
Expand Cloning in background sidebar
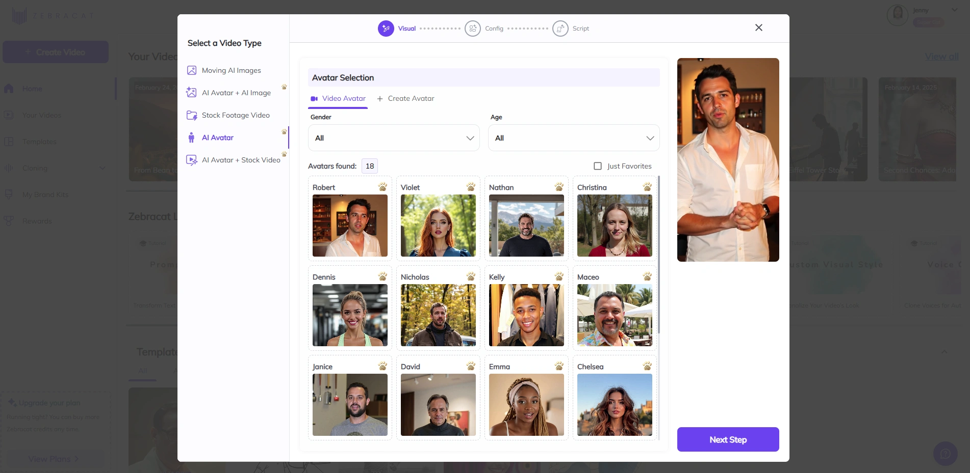tap(102, 168)
